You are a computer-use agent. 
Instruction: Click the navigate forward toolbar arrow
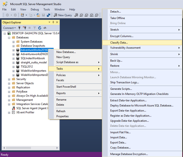point(15,15)
